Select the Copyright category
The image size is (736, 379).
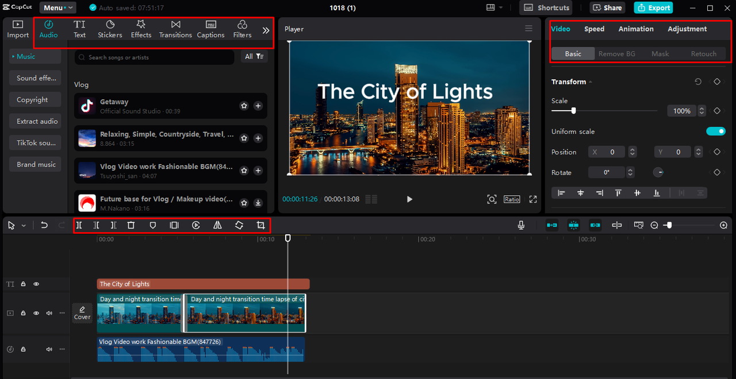35,99
